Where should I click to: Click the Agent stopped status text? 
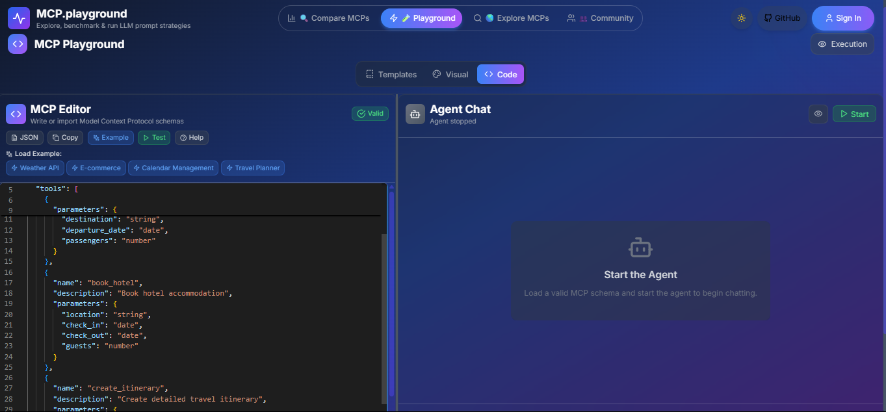[453, 122]
